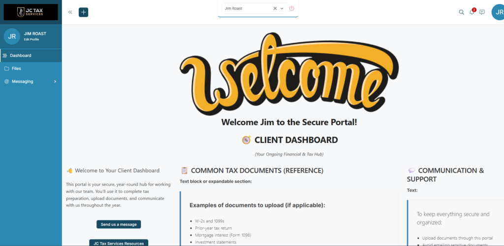Open the JR account avatar top-right
The image size is (504, 246).
[498, 12]
